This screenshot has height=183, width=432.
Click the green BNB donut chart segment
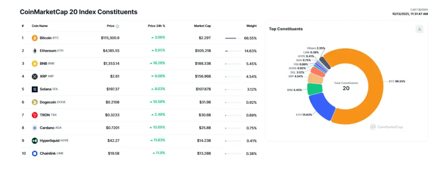314,89
